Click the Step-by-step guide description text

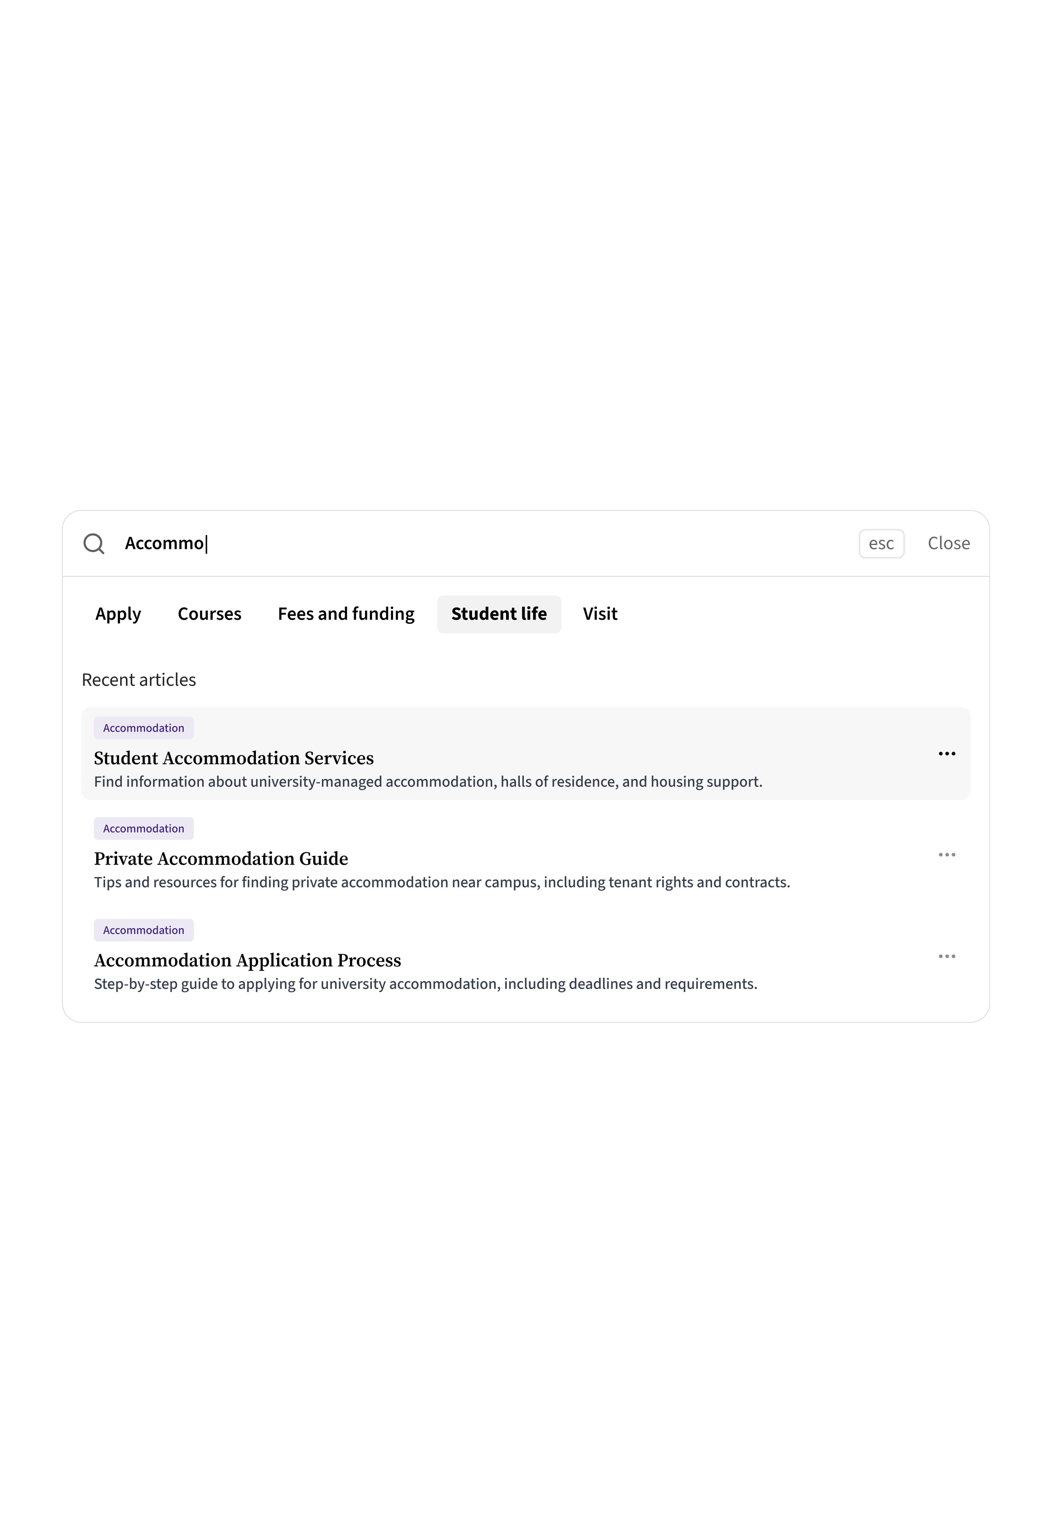click(425, 984)
